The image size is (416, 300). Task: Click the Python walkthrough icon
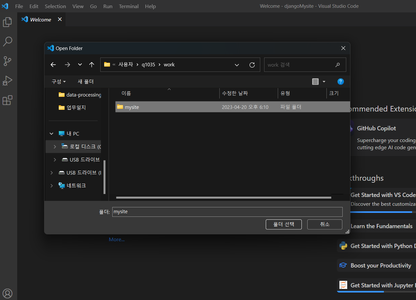click(x=343, y=246)
